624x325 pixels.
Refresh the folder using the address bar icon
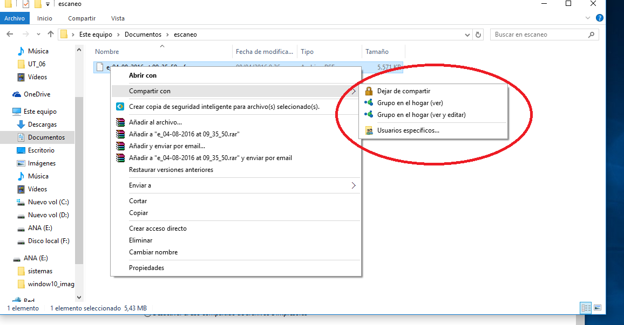[478, 34]
